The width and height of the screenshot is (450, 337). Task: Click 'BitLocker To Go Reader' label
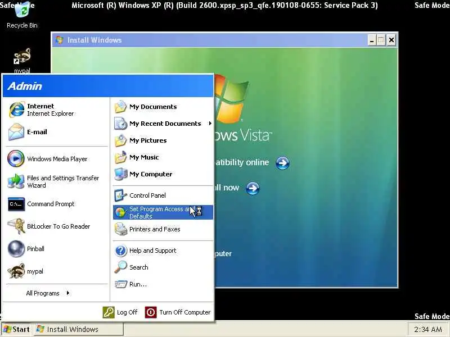point(58,226)
